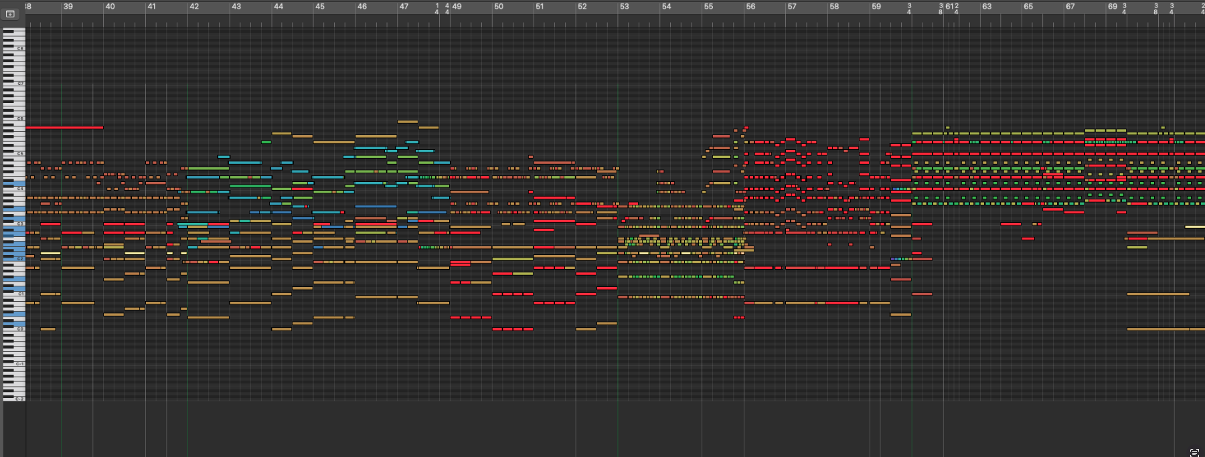Image resolution: width=1205 pixels, height=457 pixels.
Task: Click bar 39 in the ruler
Action: click(68, 7)
